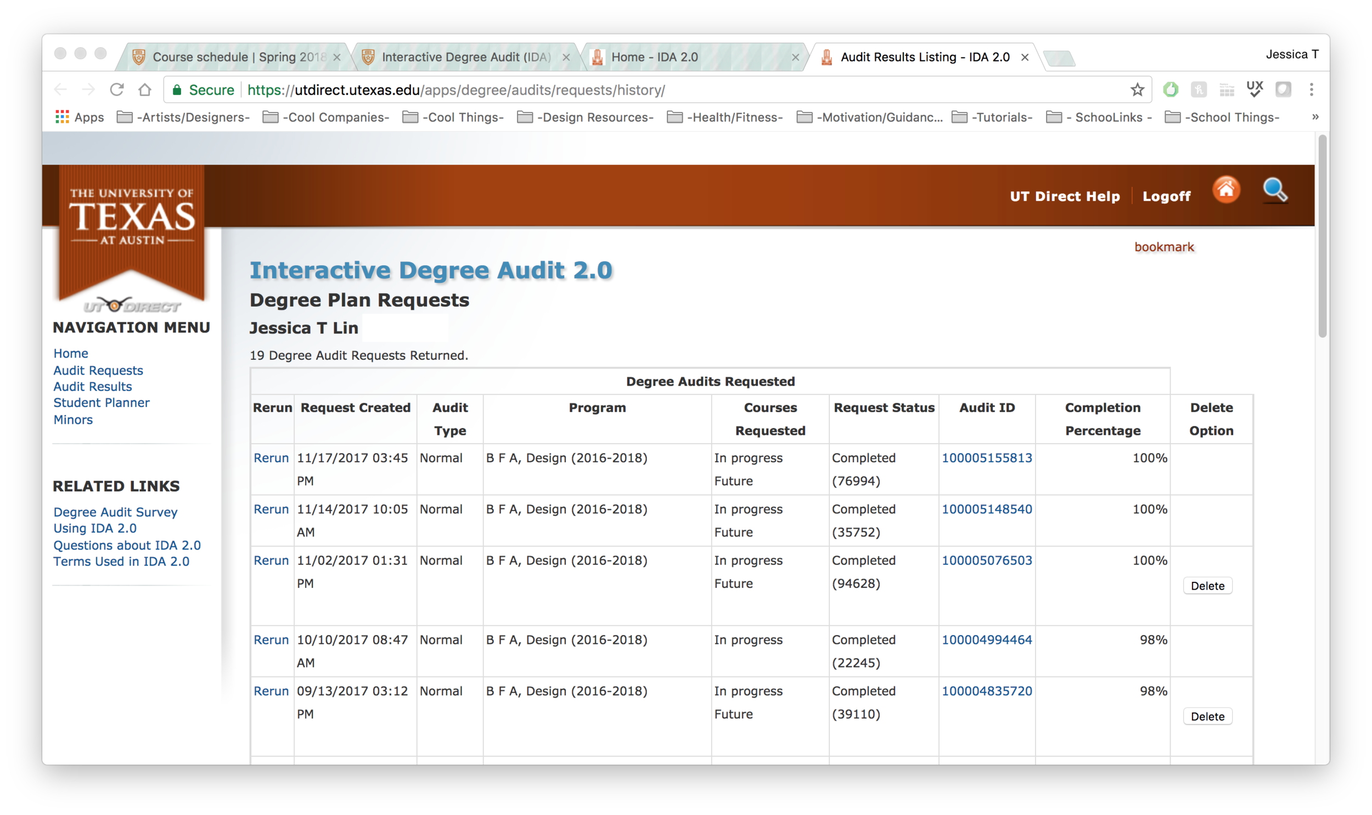1372x815 pixels.
Task: Open audit ID 100005076503
Action: 987,560
